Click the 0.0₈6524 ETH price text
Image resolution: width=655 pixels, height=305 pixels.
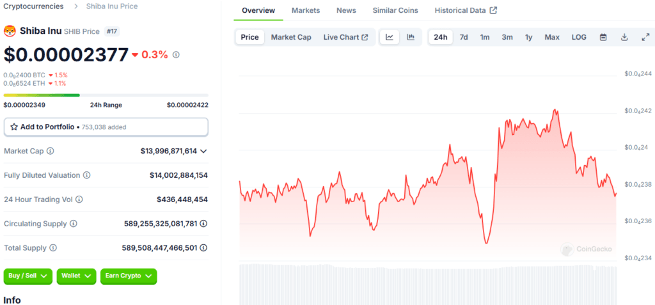(x=24, y=83)
